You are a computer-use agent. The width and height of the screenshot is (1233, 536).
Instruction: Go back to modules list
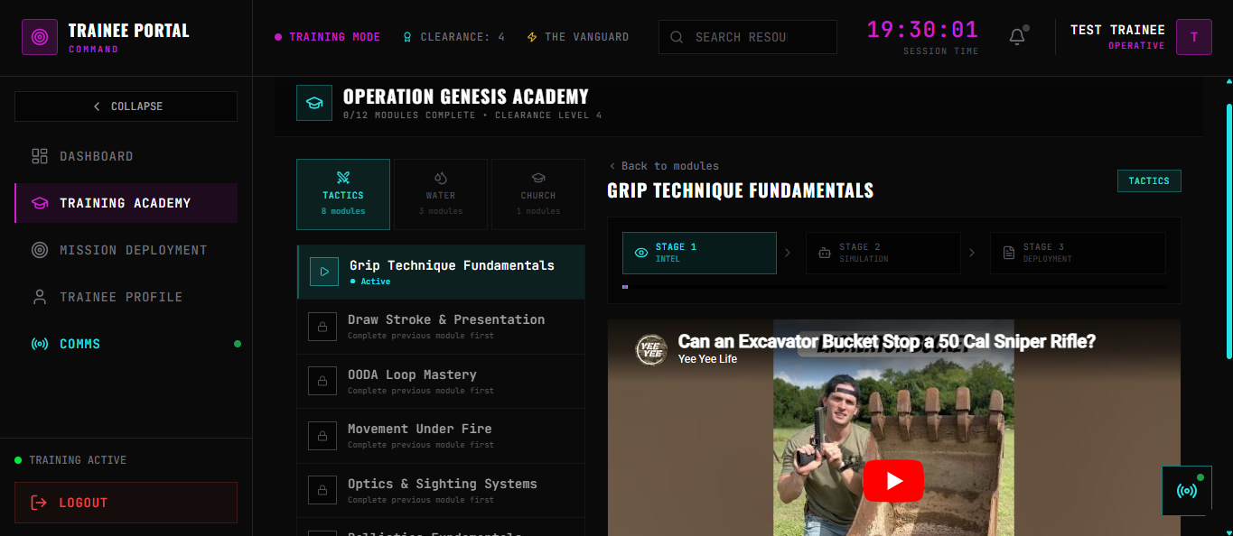[664, 166]
